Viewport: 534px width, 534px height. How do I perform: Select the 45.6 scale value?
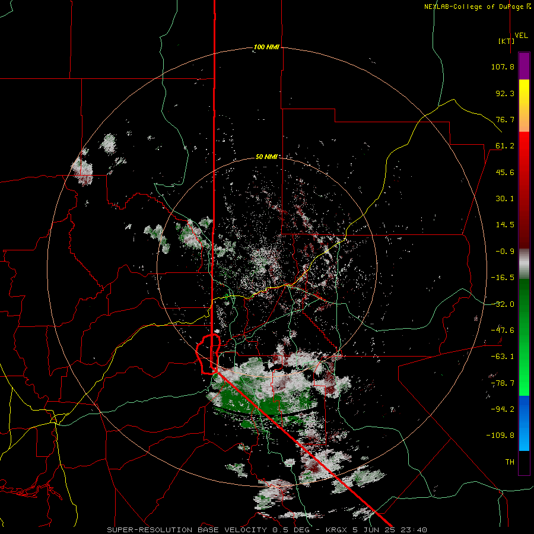pos(505,172)
